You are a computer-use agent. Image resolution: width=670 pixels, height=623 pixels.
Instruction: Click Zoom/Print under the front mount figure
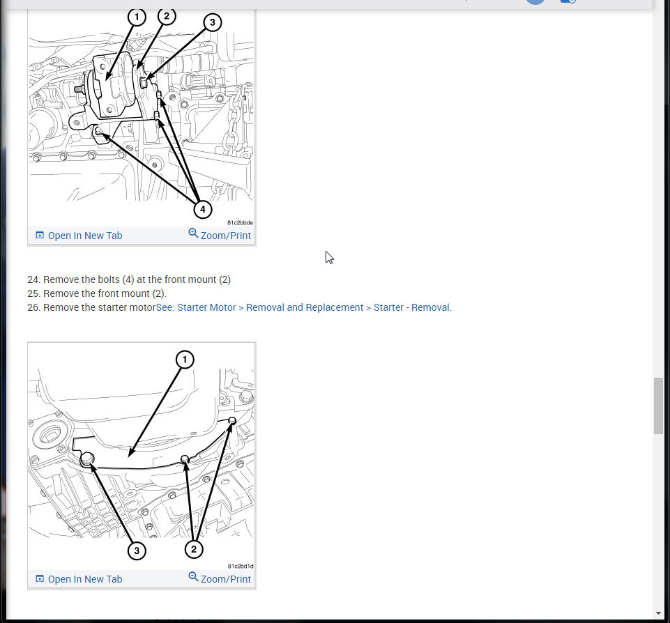(220, 234)
